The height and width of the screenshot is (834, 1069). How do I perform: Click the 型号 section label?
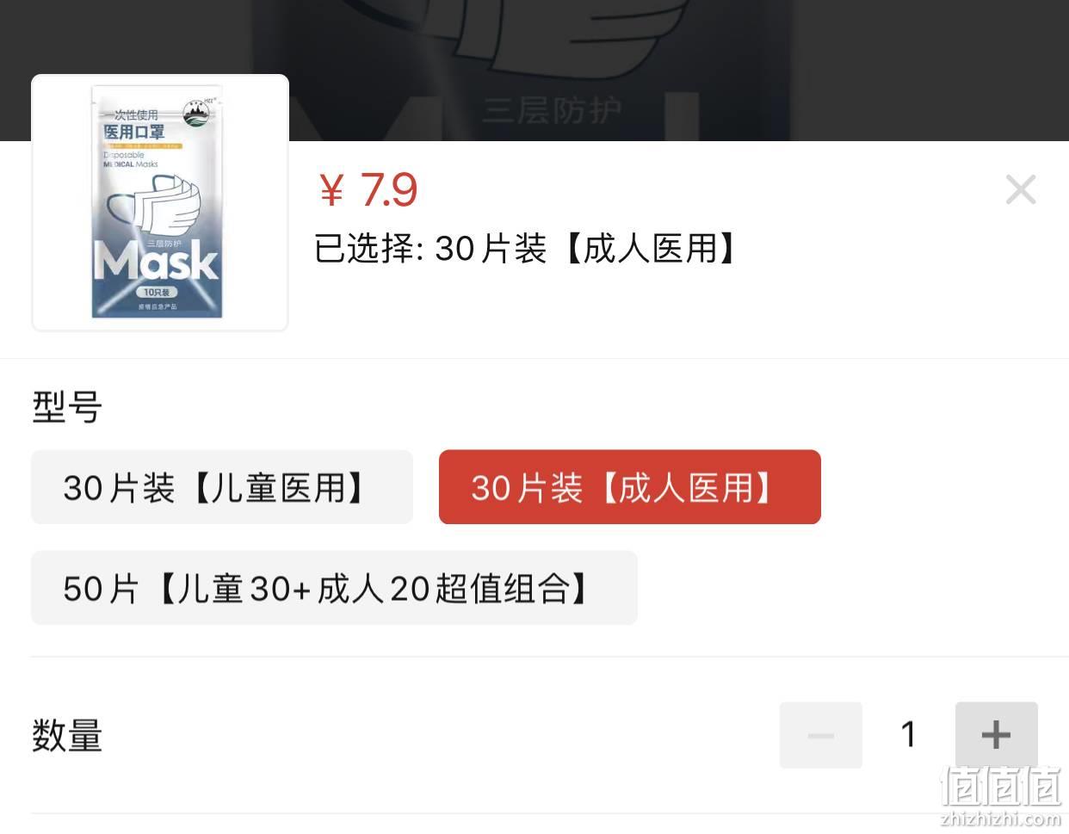tap(67, 407)
